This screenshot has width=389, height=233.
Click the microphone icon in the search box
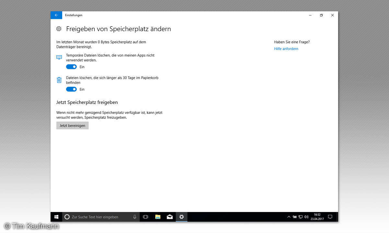pos(135,217)
